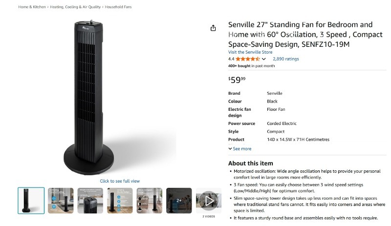
Task: Open the 2,890 ratings link
Action: [285, 59]
